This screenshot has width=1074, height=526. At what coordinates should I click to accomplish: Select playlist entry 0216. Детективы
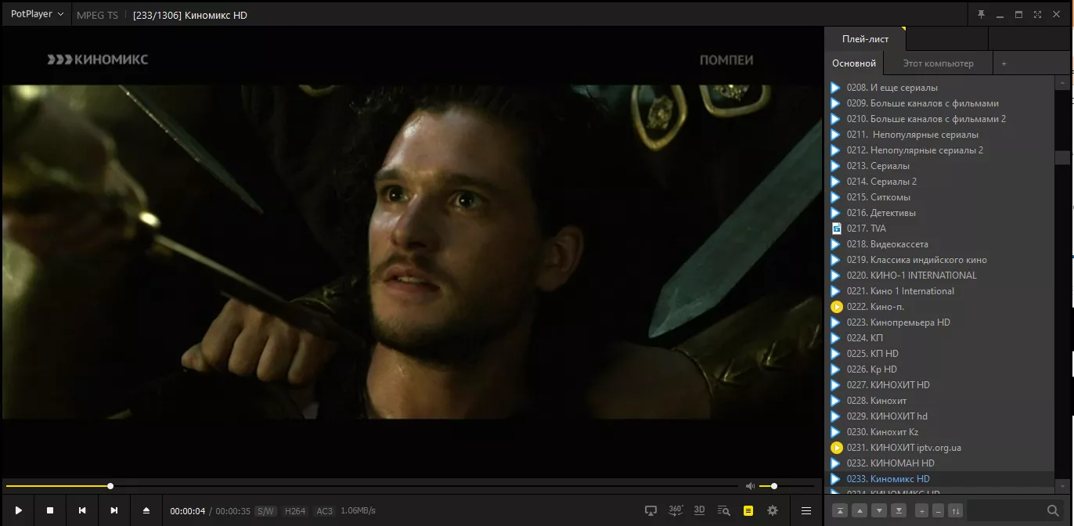point(940,213)
